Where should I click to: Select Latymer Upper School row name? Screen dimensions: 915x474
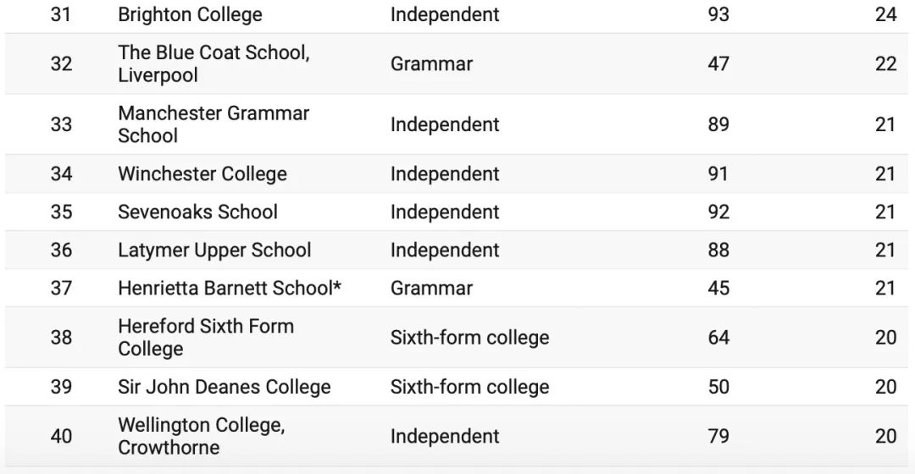click(214, 250)
